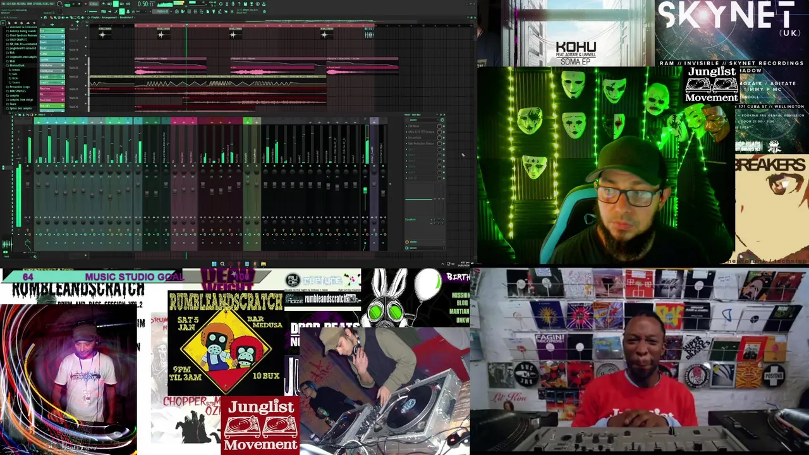Click the browser star favorites icon
The width and height of the screenshot is (809, 455).
point(34,23)
